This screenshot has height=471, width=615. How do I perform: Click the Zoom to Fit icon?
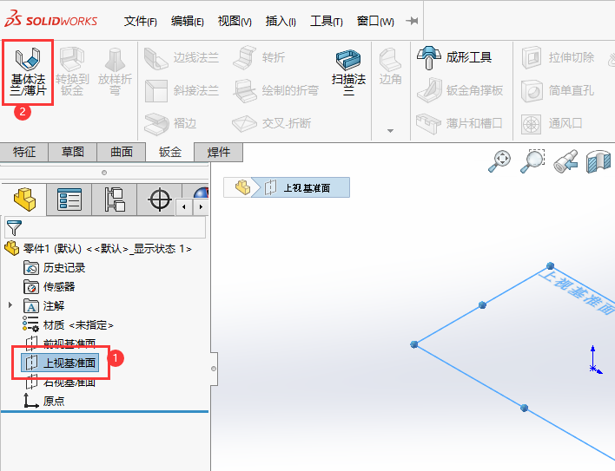pyautogui.click(x=500, y=161)
